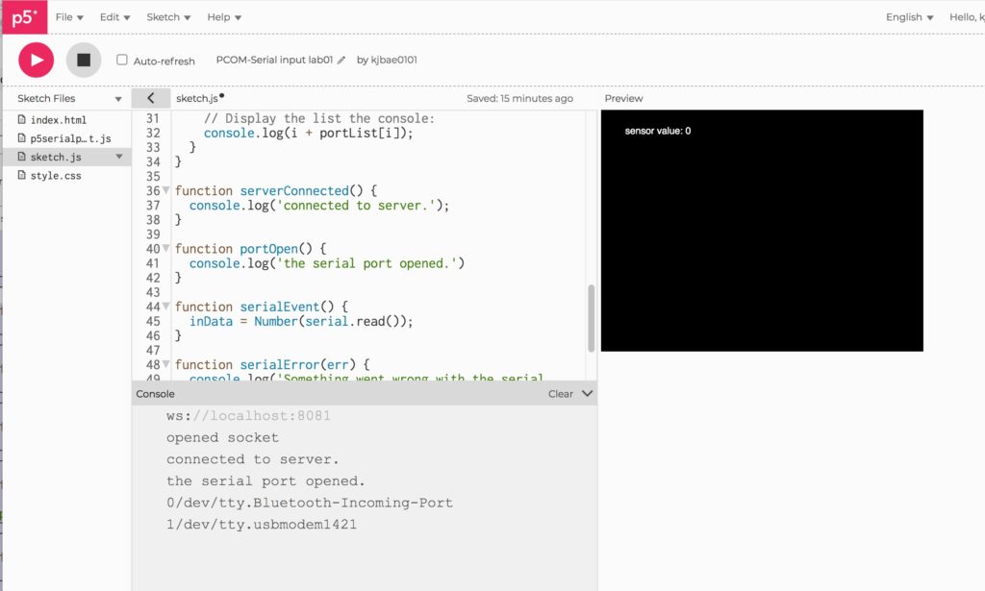
Task: Enable the Auto-refresh checkbox
Action: tap(122, 60)
